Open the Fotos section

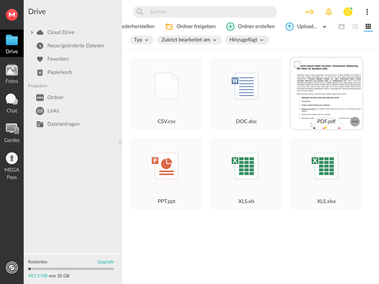click(x=11, y=74)
